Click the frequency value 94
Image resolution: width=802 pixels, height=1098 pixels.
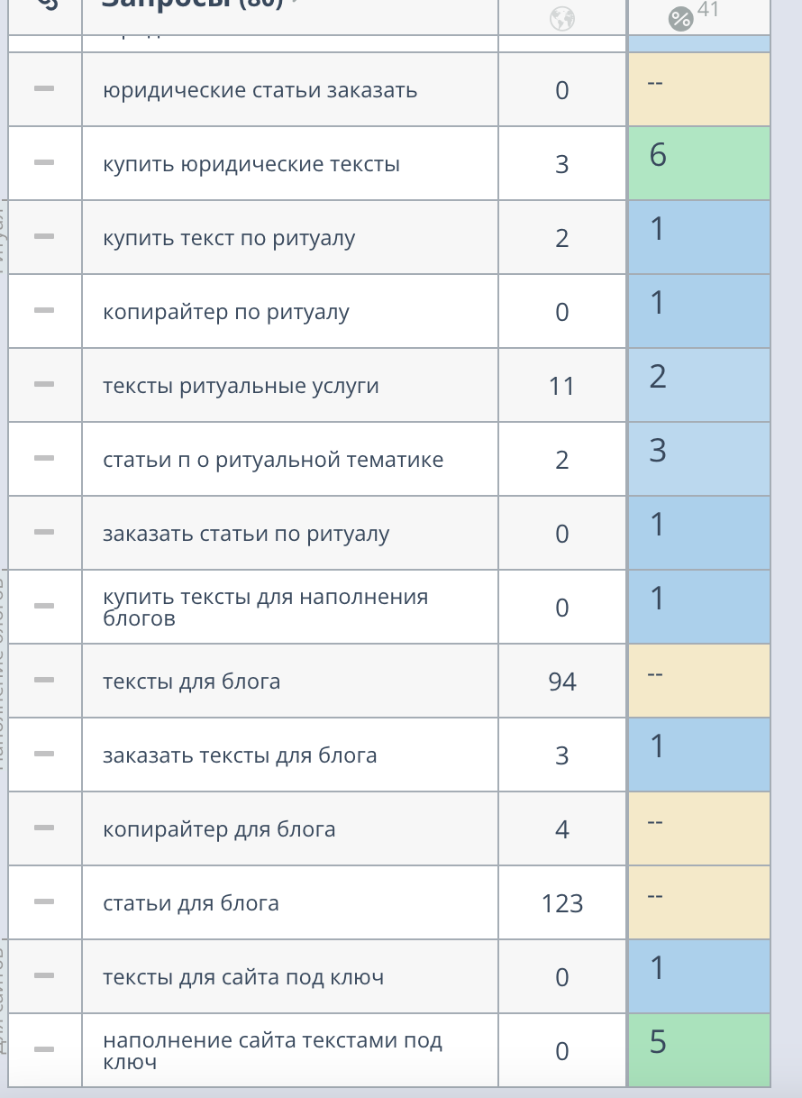coord(562,682)
